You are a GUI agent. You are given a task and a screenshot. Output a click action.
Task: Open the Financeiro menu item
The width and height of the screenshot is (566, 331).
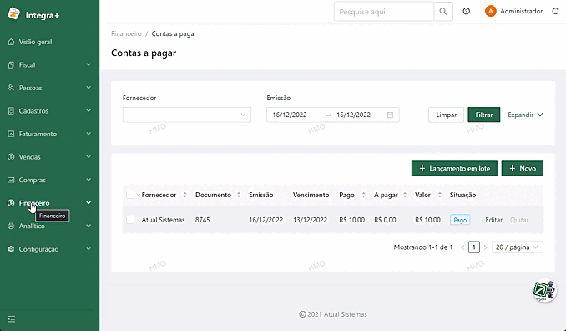point(49,203)
